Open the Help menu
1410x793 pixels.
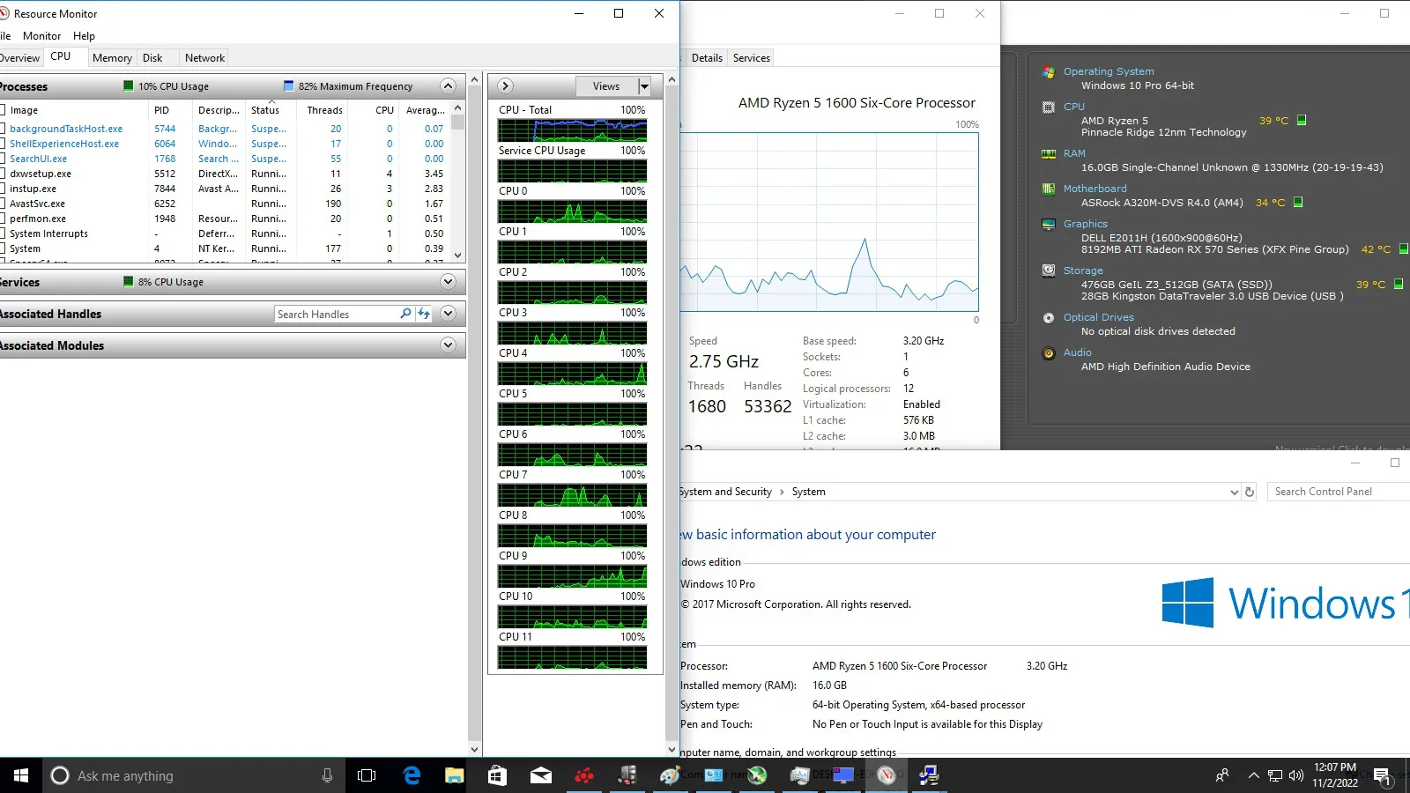(x=84, y=36)
